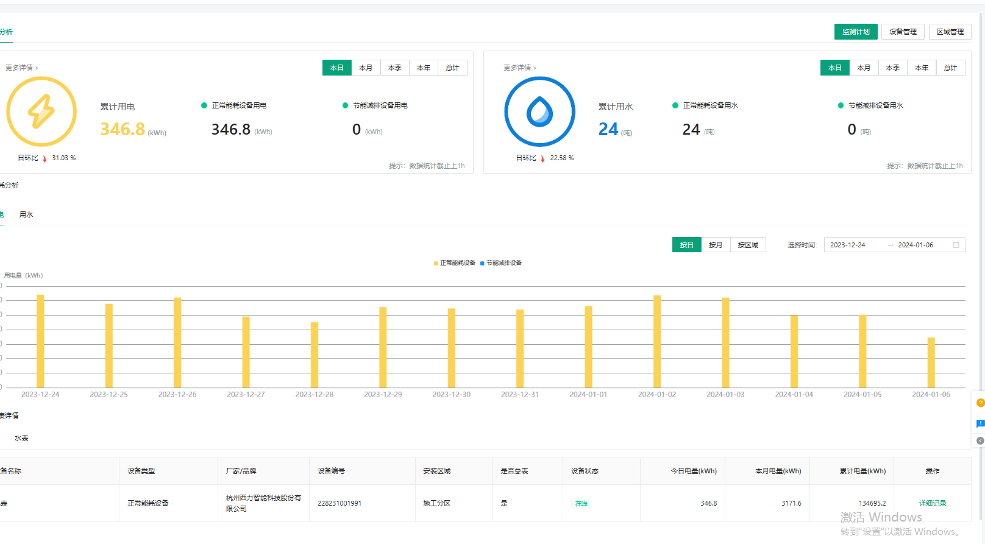Open 更多详情 in water panel
The width and height of the screenshot is (985, 544).
520,68
